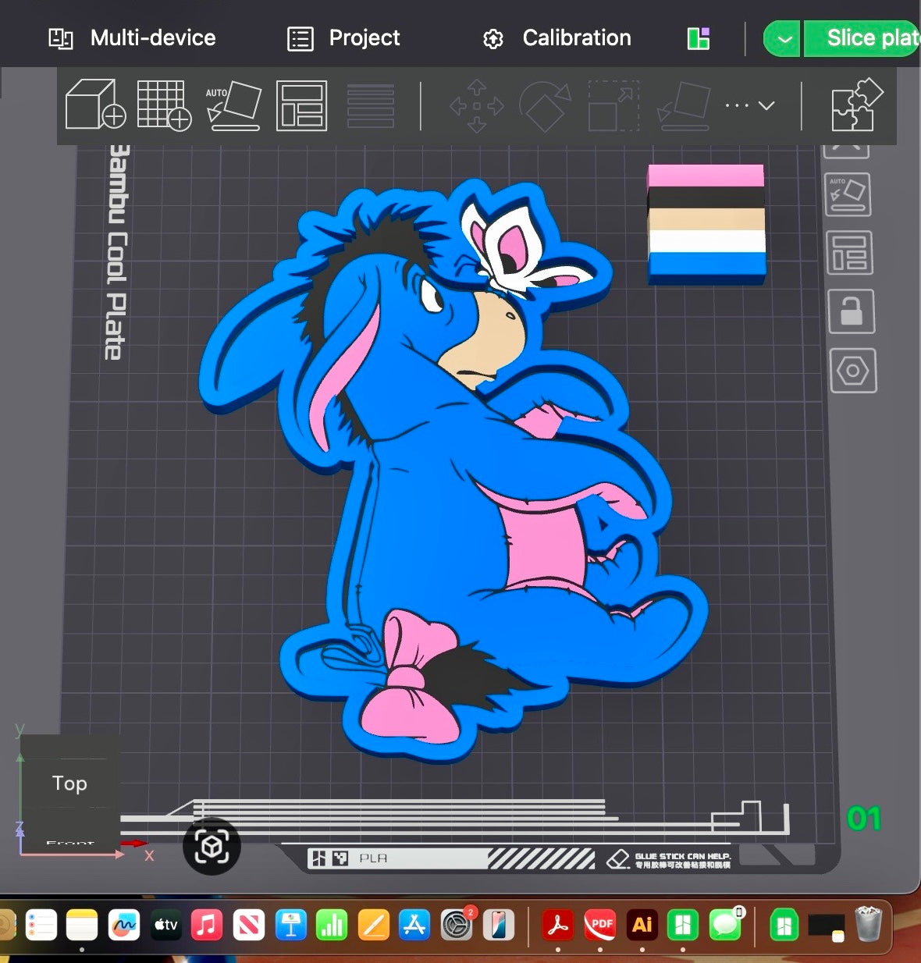Click the green and white layout icon

point(699,38)
